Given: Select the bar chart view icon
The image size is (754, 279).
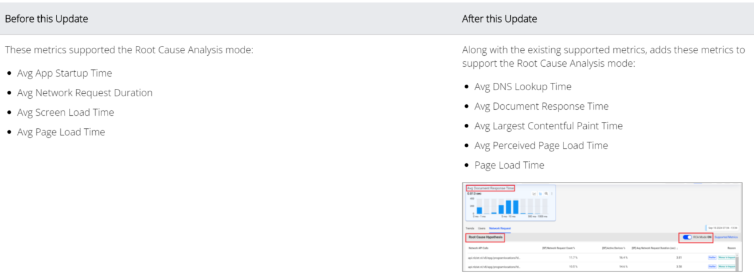Looking at the screenshot, I should [539, 194].
